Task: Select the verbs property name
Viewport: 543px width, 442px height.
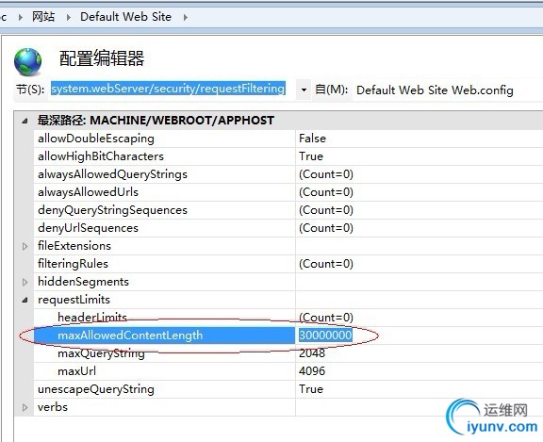Action: (x=53, y=407)
